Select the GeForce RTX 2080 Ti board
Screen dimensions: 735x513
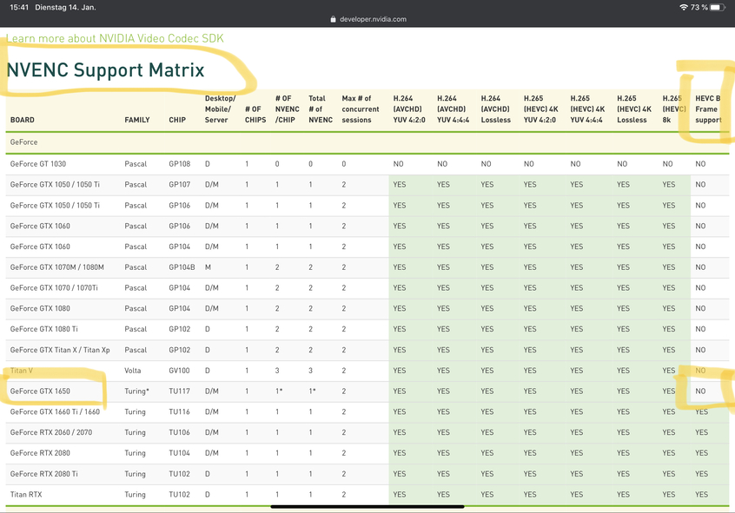pyautogui.click(x=44, y=474)
